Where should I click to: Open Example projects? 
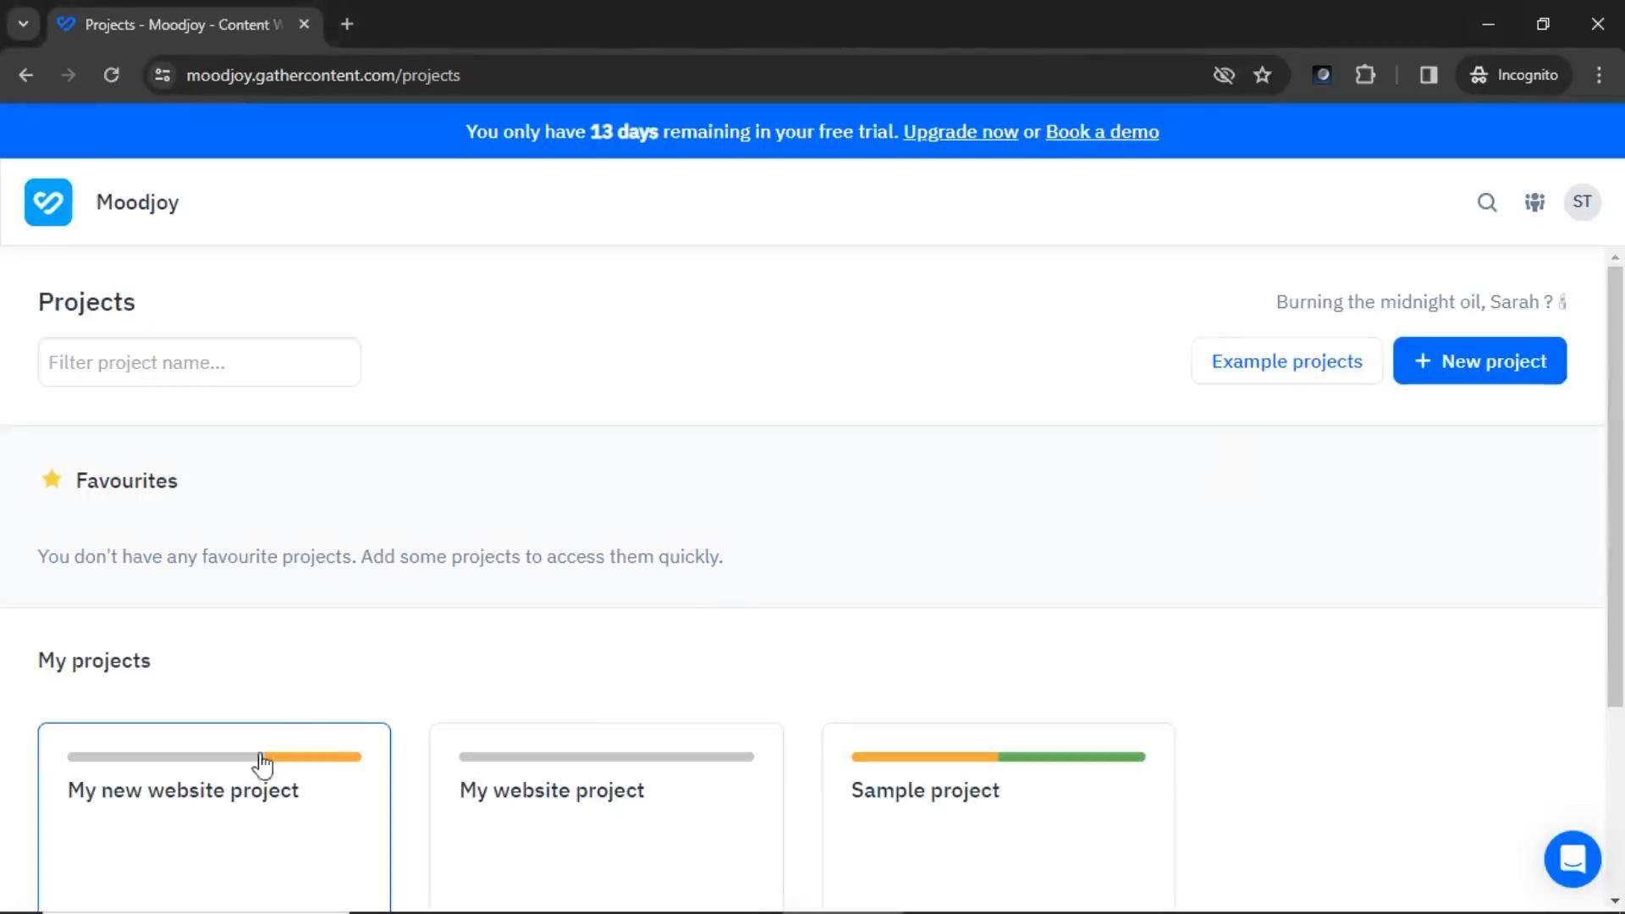[x=1286, y=361]
